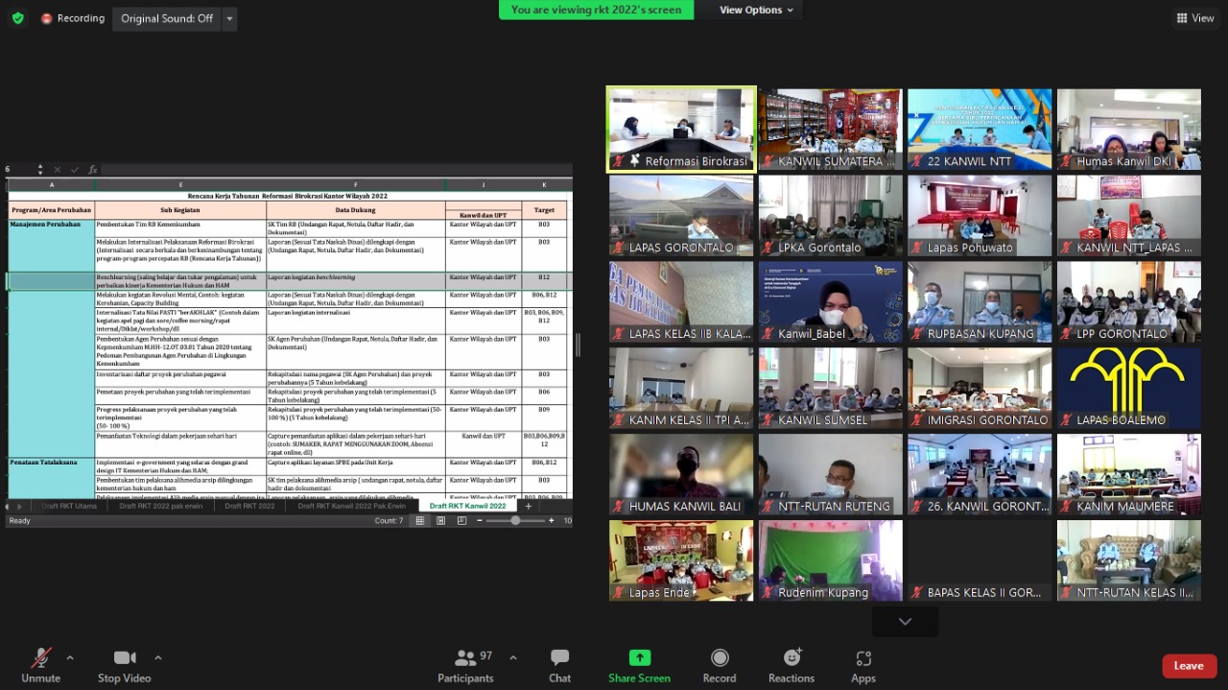Screen dimensions: 1228x690
Task: Click the LAPAS BOALEMO participant tile
Action: [1128, 388]
